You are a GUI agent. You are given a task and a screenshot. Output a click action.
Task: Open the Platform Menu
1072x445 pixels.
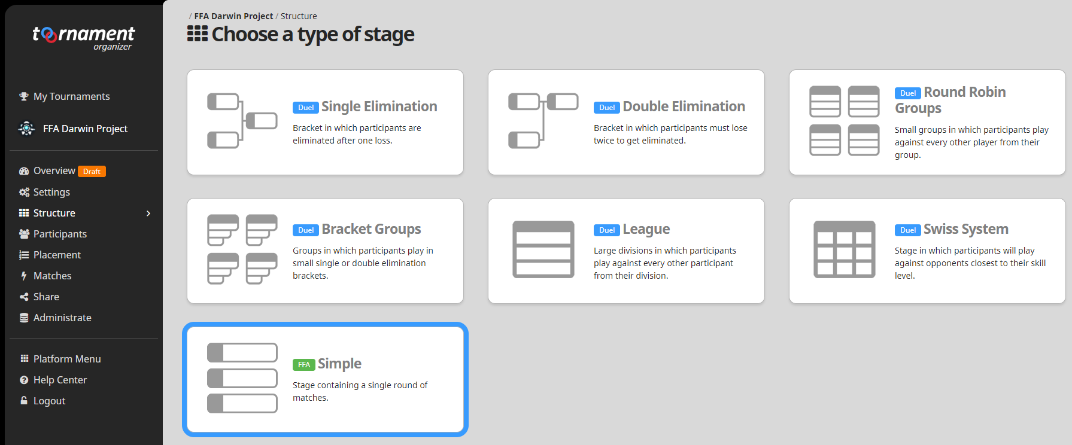[x=67, y=359]
